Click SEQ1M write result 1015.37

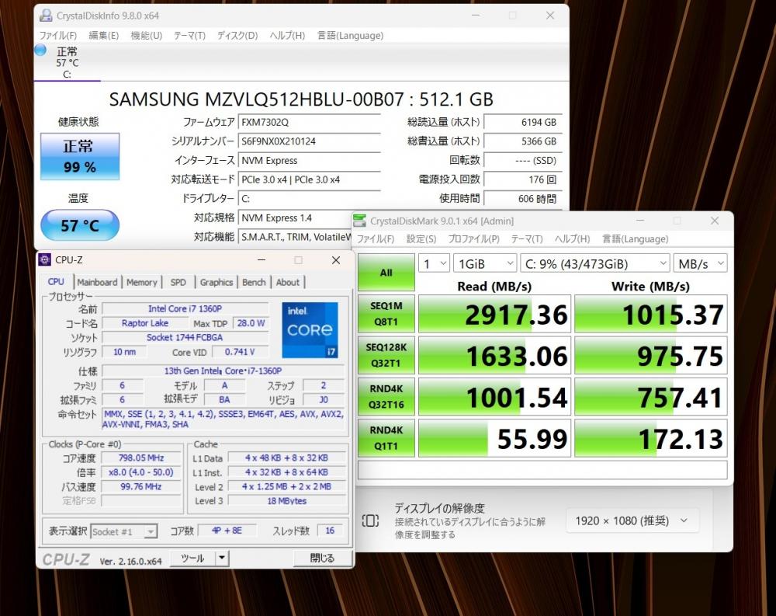pos(651,314)
